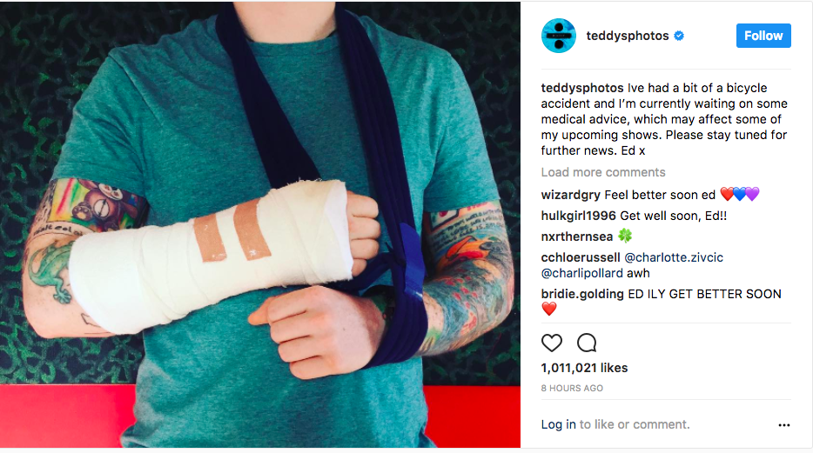Click the 8 HOURS AGO timestamp

click(572, 389)
